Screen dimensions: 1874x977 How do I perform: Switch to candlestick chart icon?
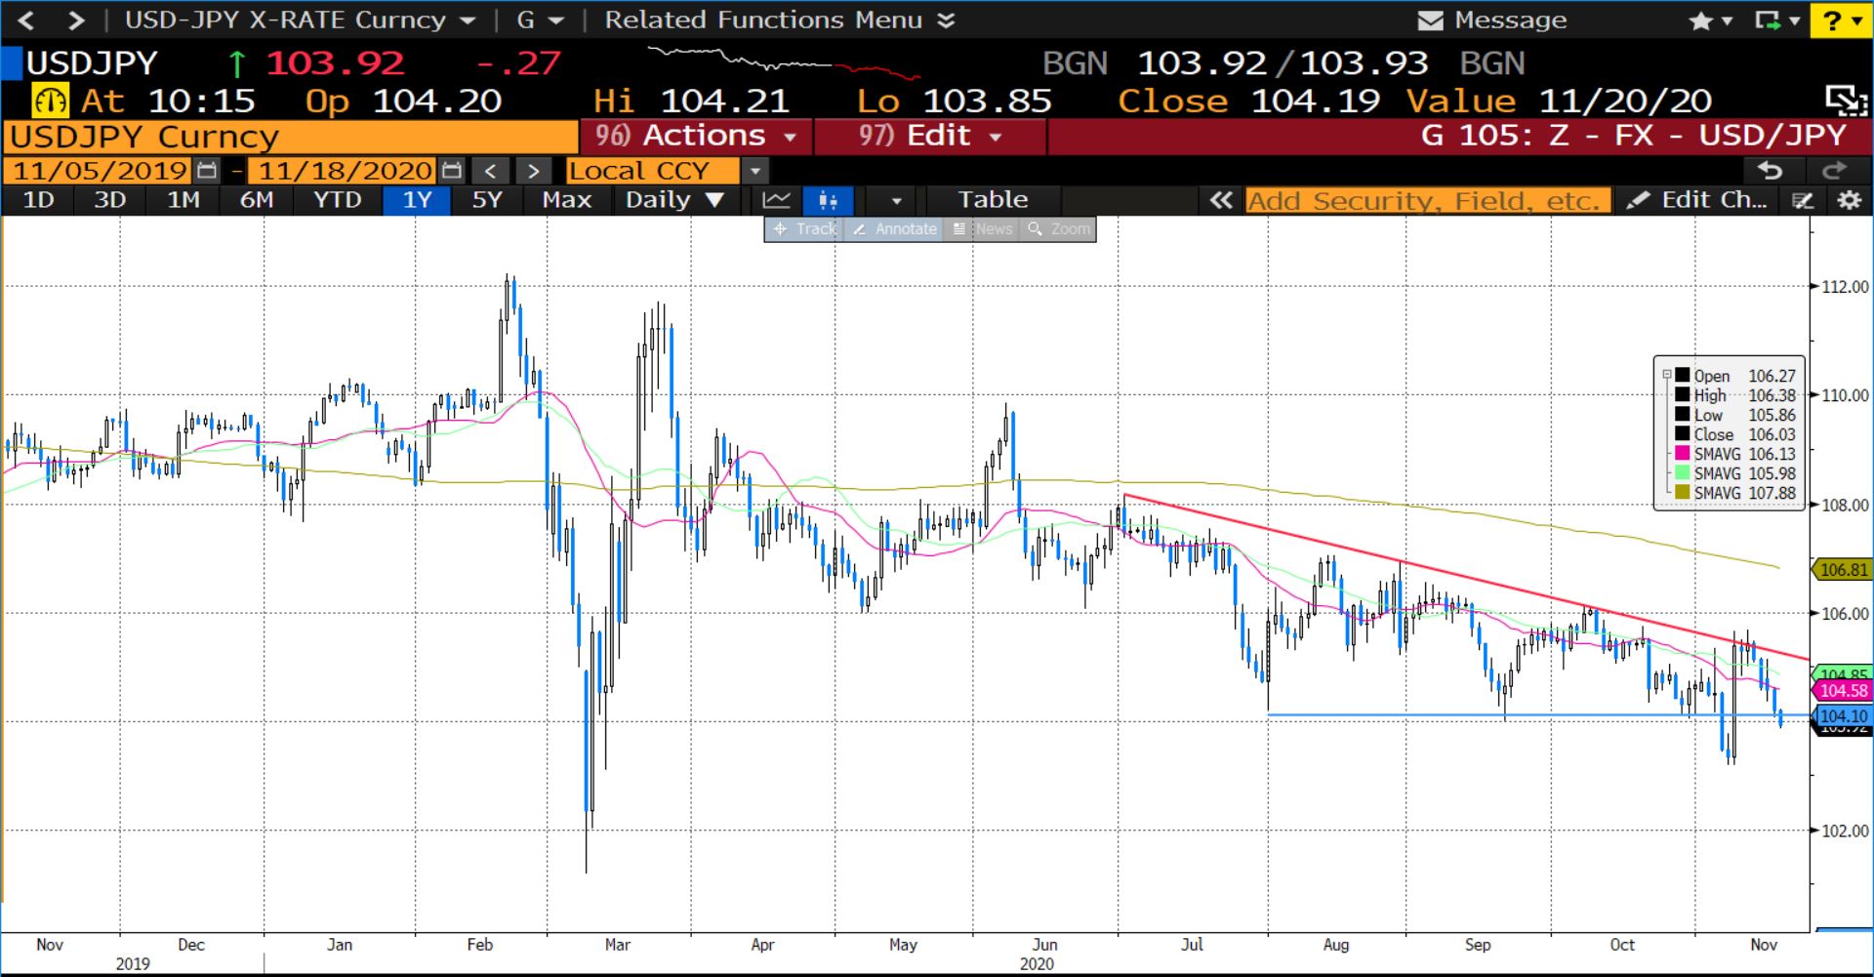tap(828, 200)
